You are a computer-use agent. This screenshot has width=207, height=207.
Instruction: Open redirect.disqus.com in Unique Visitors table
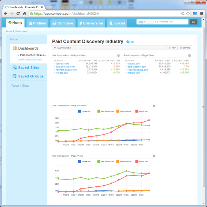pyautogui.click(x=66, y=70)
